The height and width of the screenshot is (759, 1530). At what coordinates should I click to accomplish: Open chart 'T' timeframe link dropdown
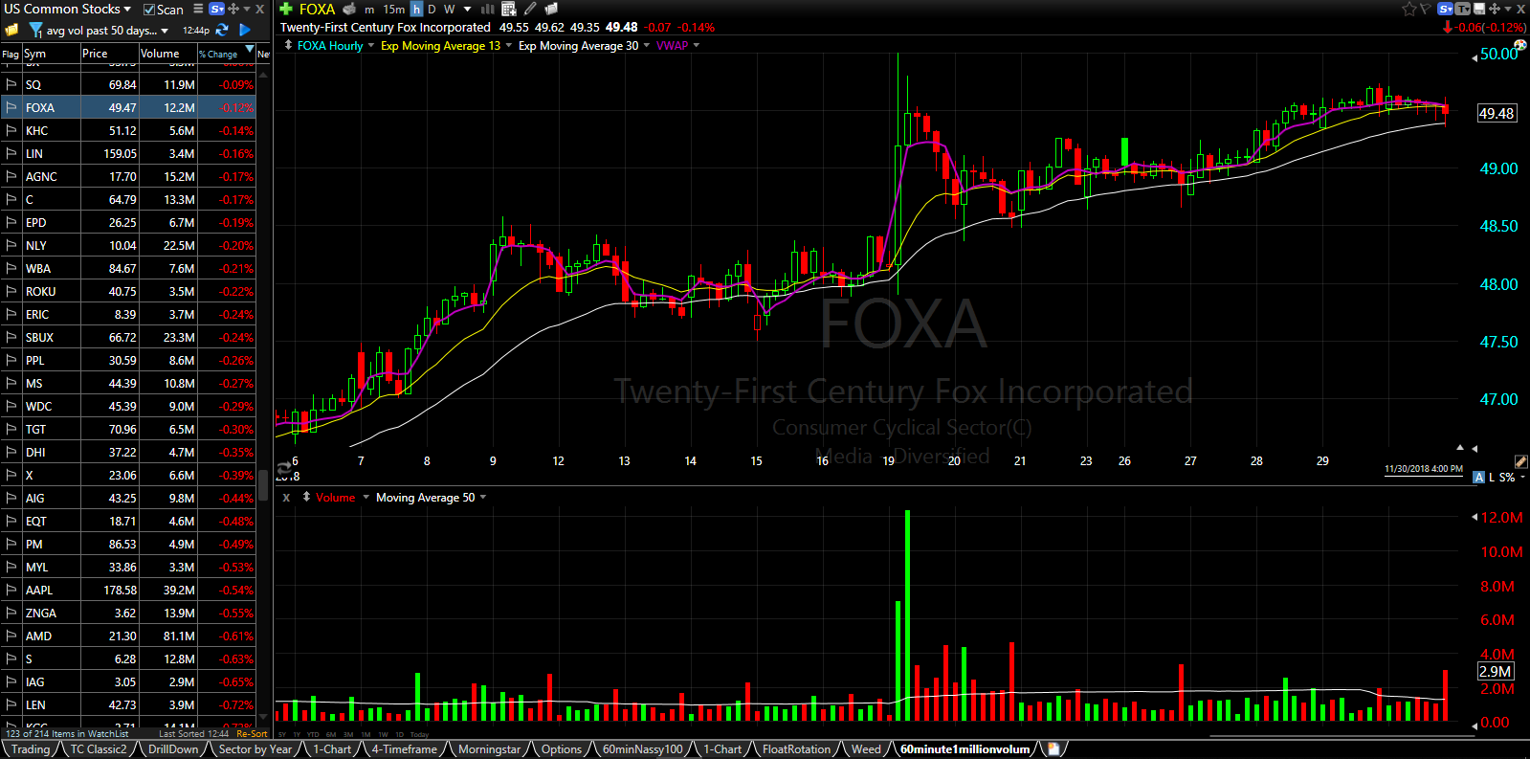click(1463, 9)
